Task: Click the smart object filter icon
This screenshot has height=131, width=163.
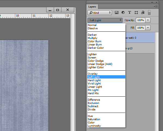Action: (x=143, y=12)
